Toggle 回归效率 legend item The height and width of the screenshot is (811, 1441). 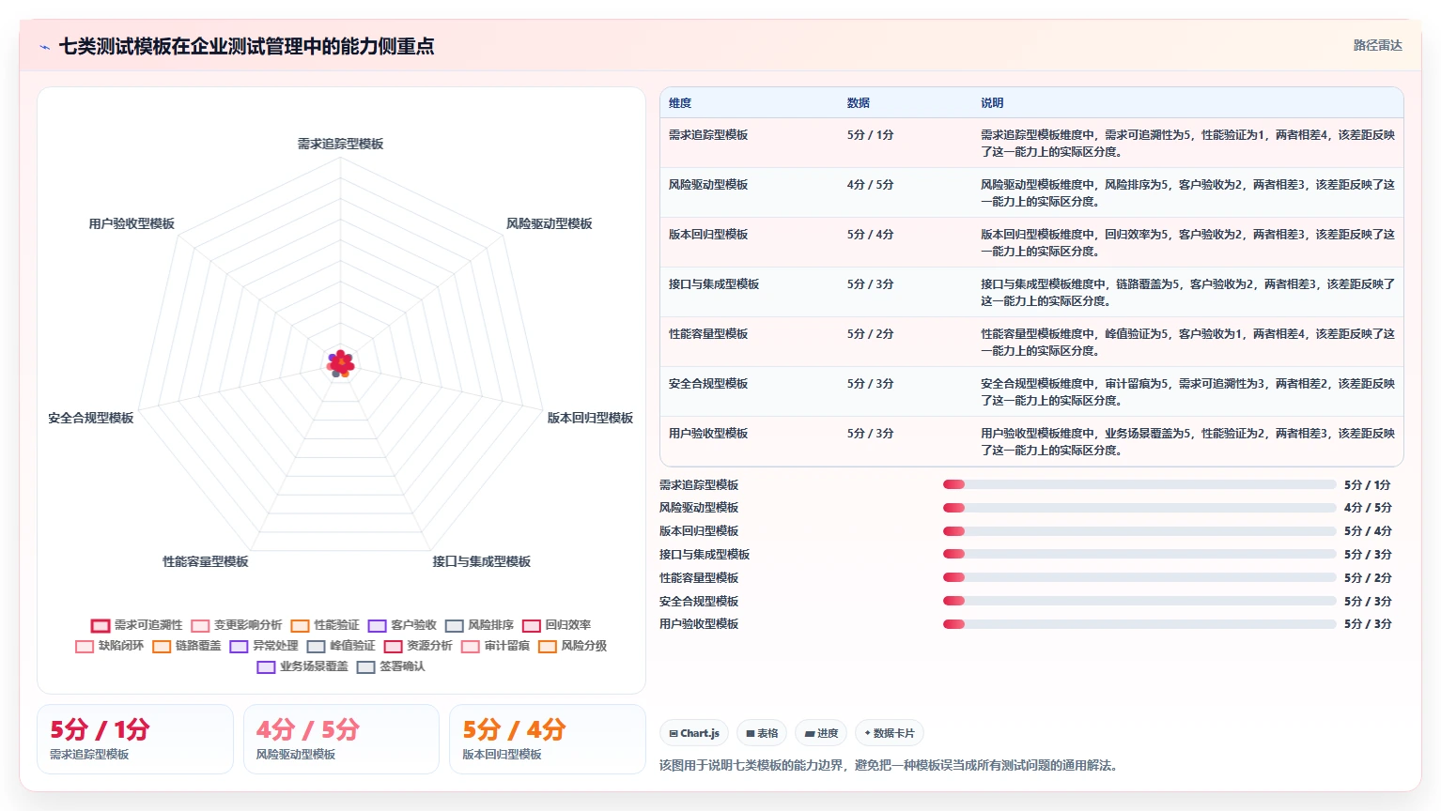tap(556, 625)
